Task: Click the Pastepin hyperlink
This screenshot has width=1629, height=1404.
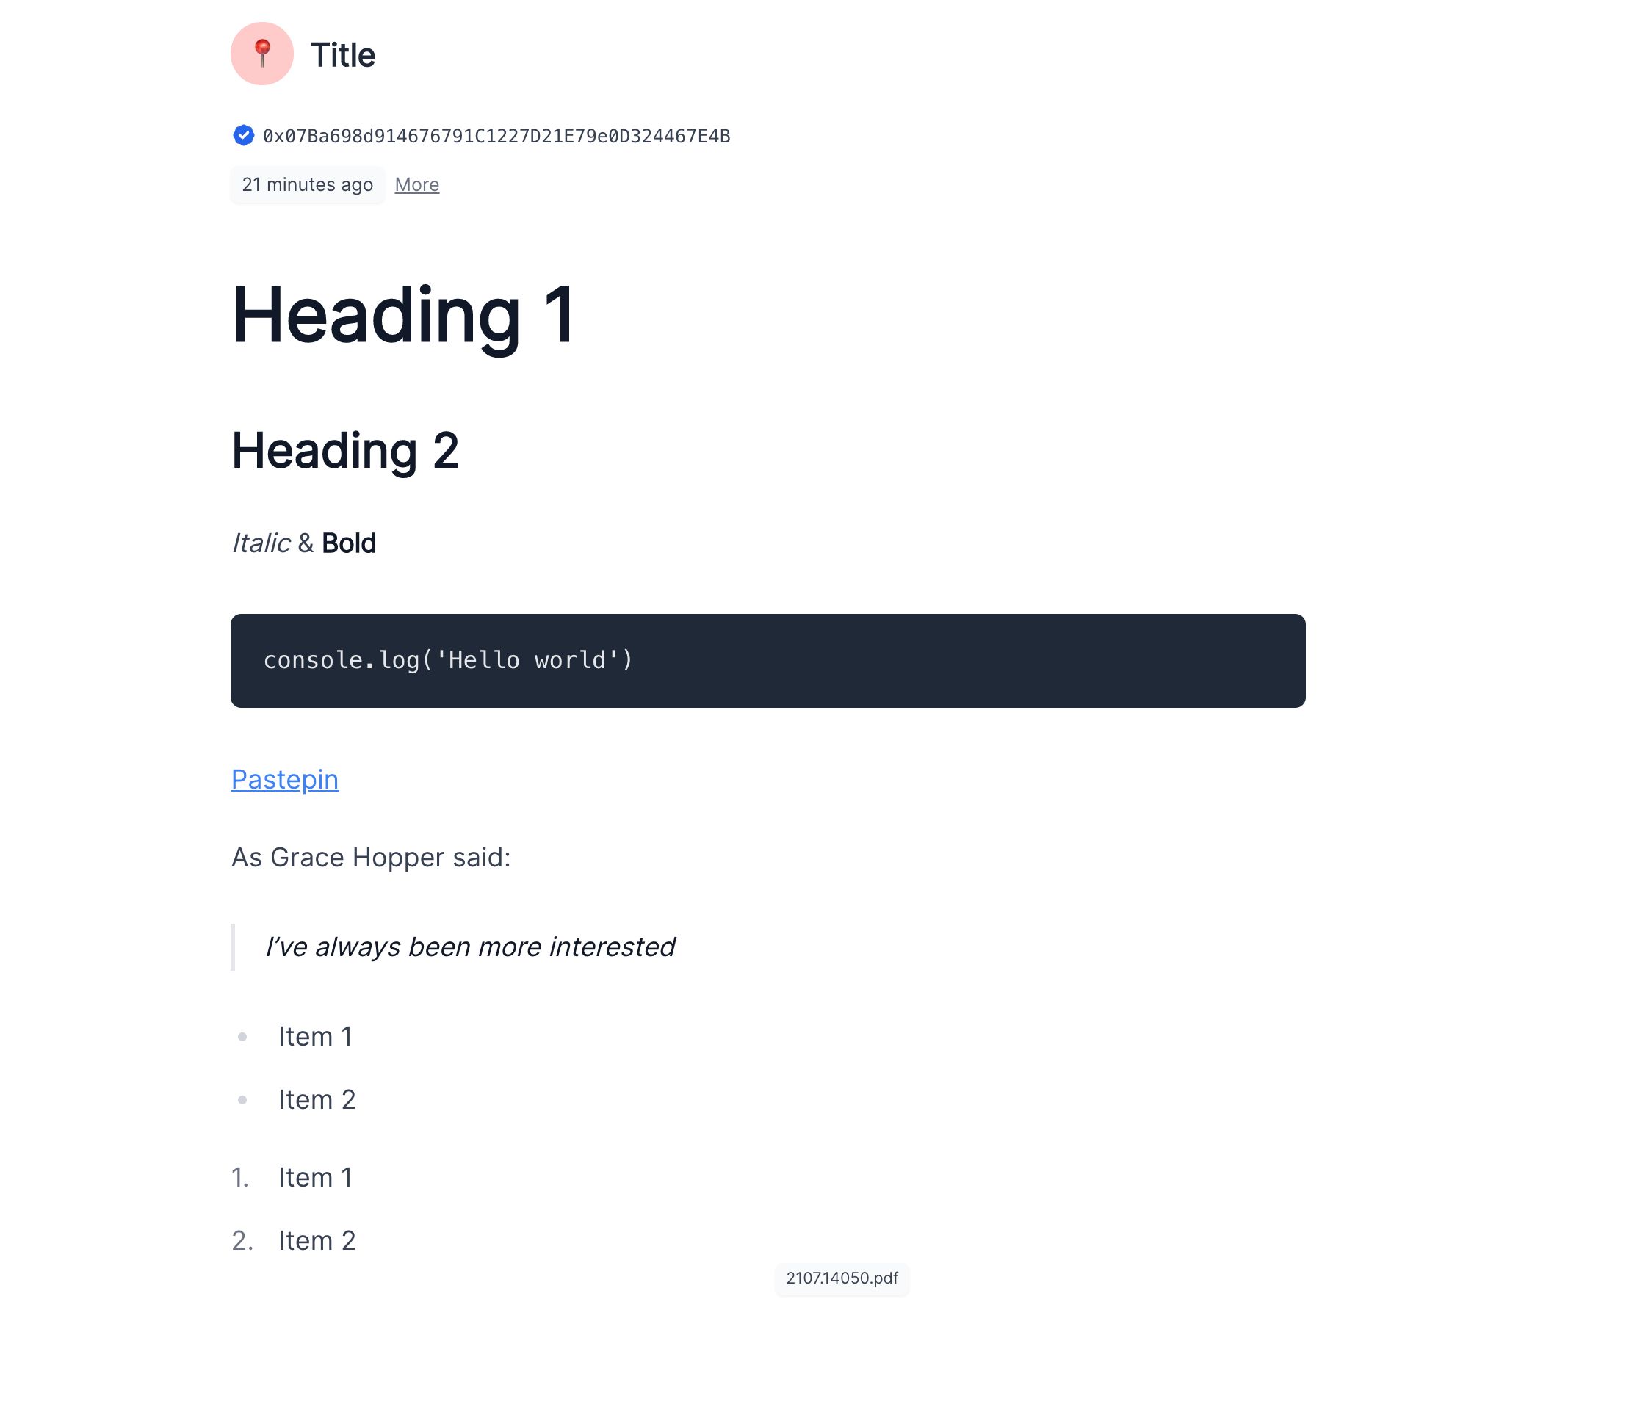Action: point(284,778)
